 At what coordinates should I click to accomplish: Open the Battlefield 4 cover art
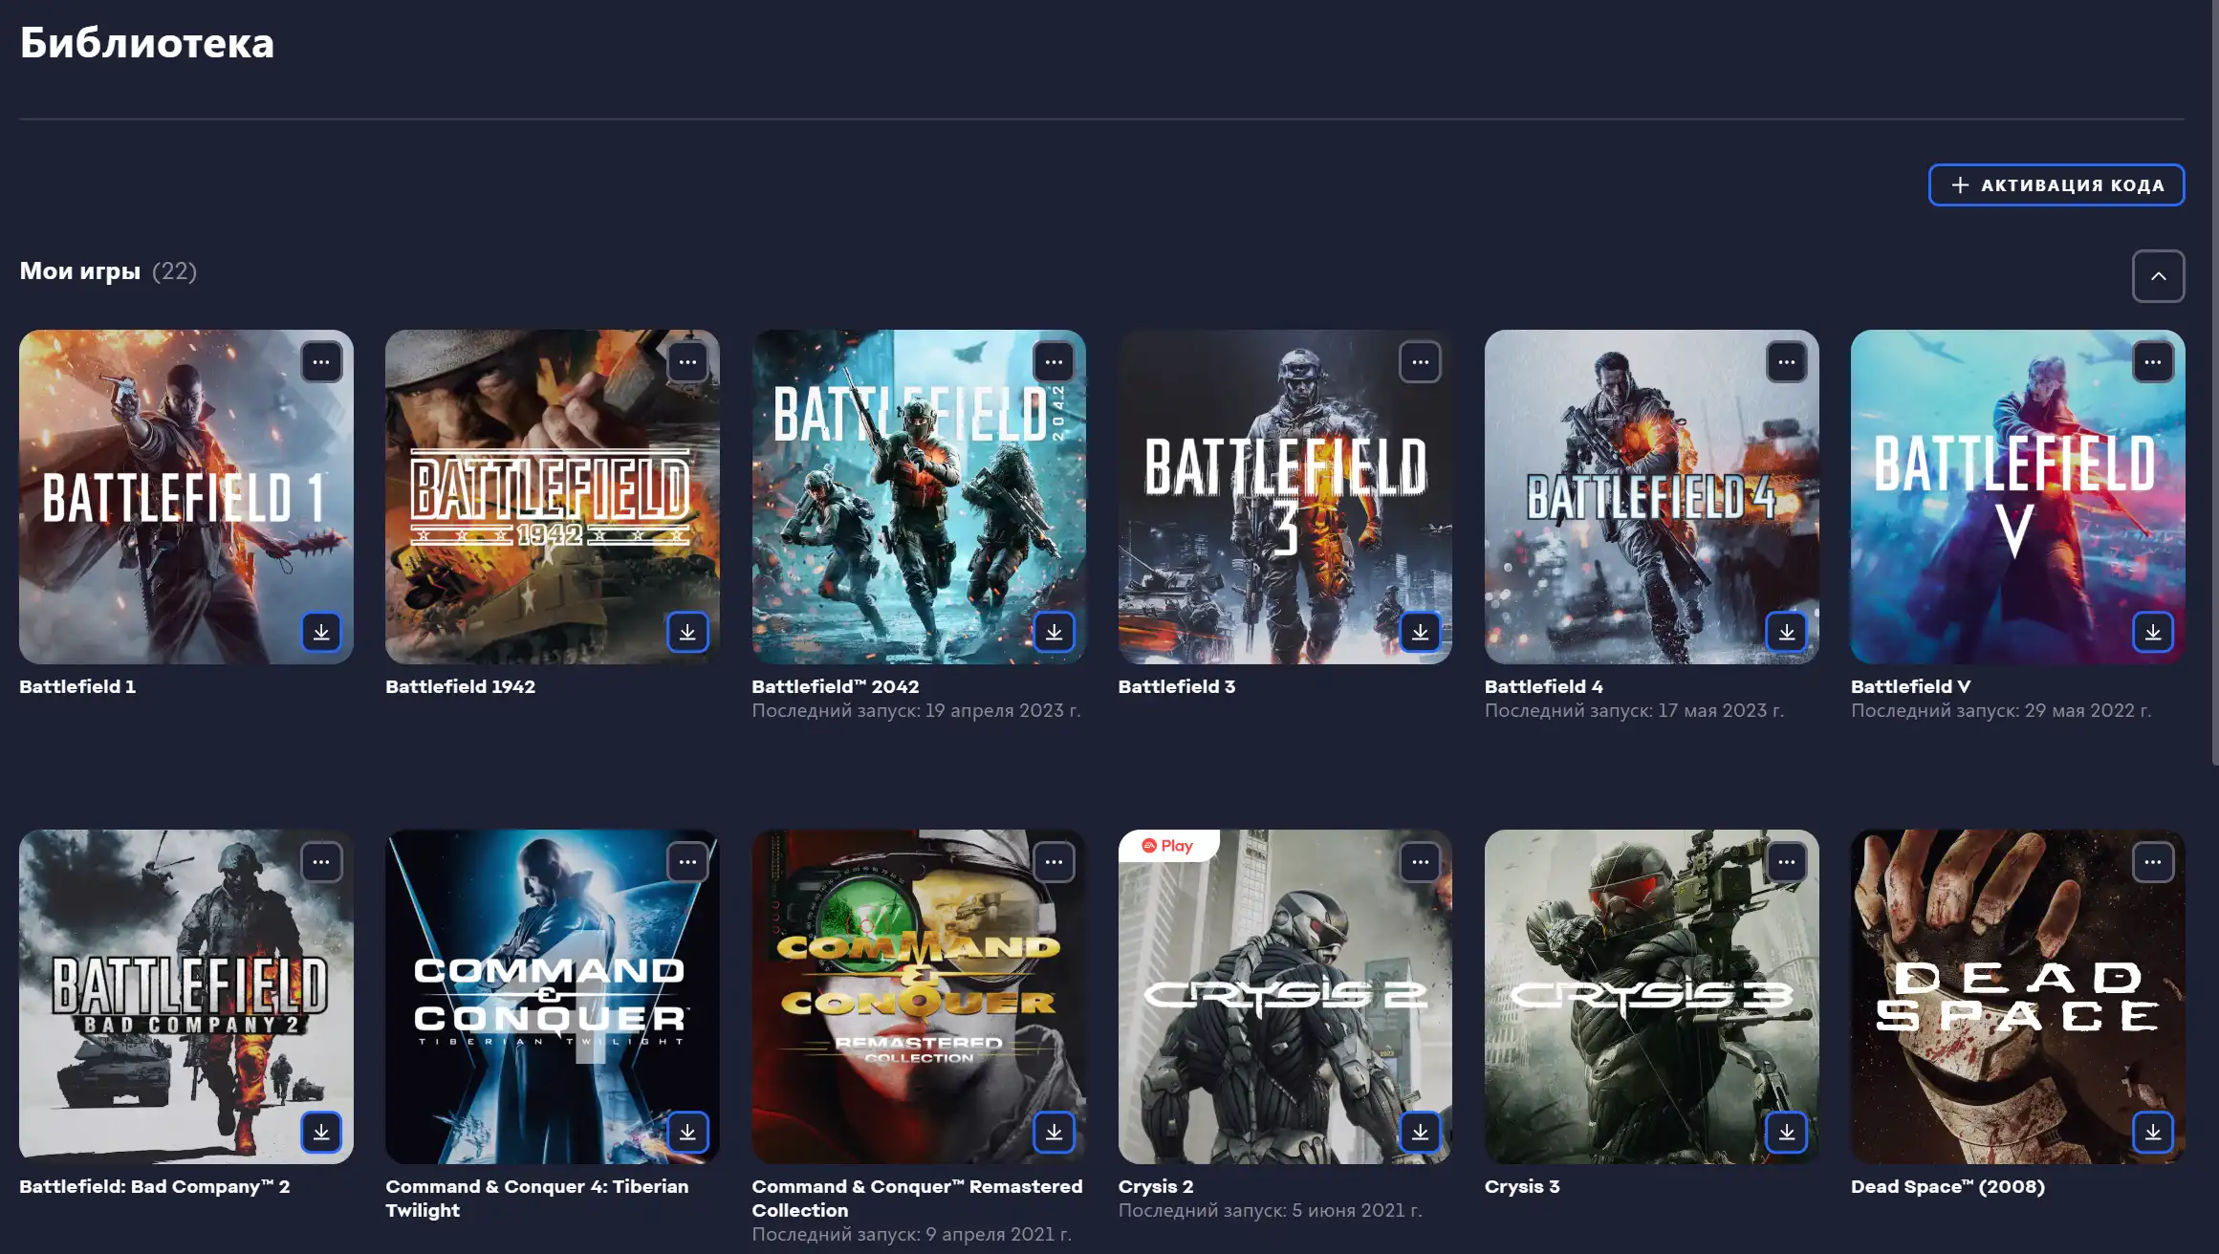click(x=1651, y=496)
